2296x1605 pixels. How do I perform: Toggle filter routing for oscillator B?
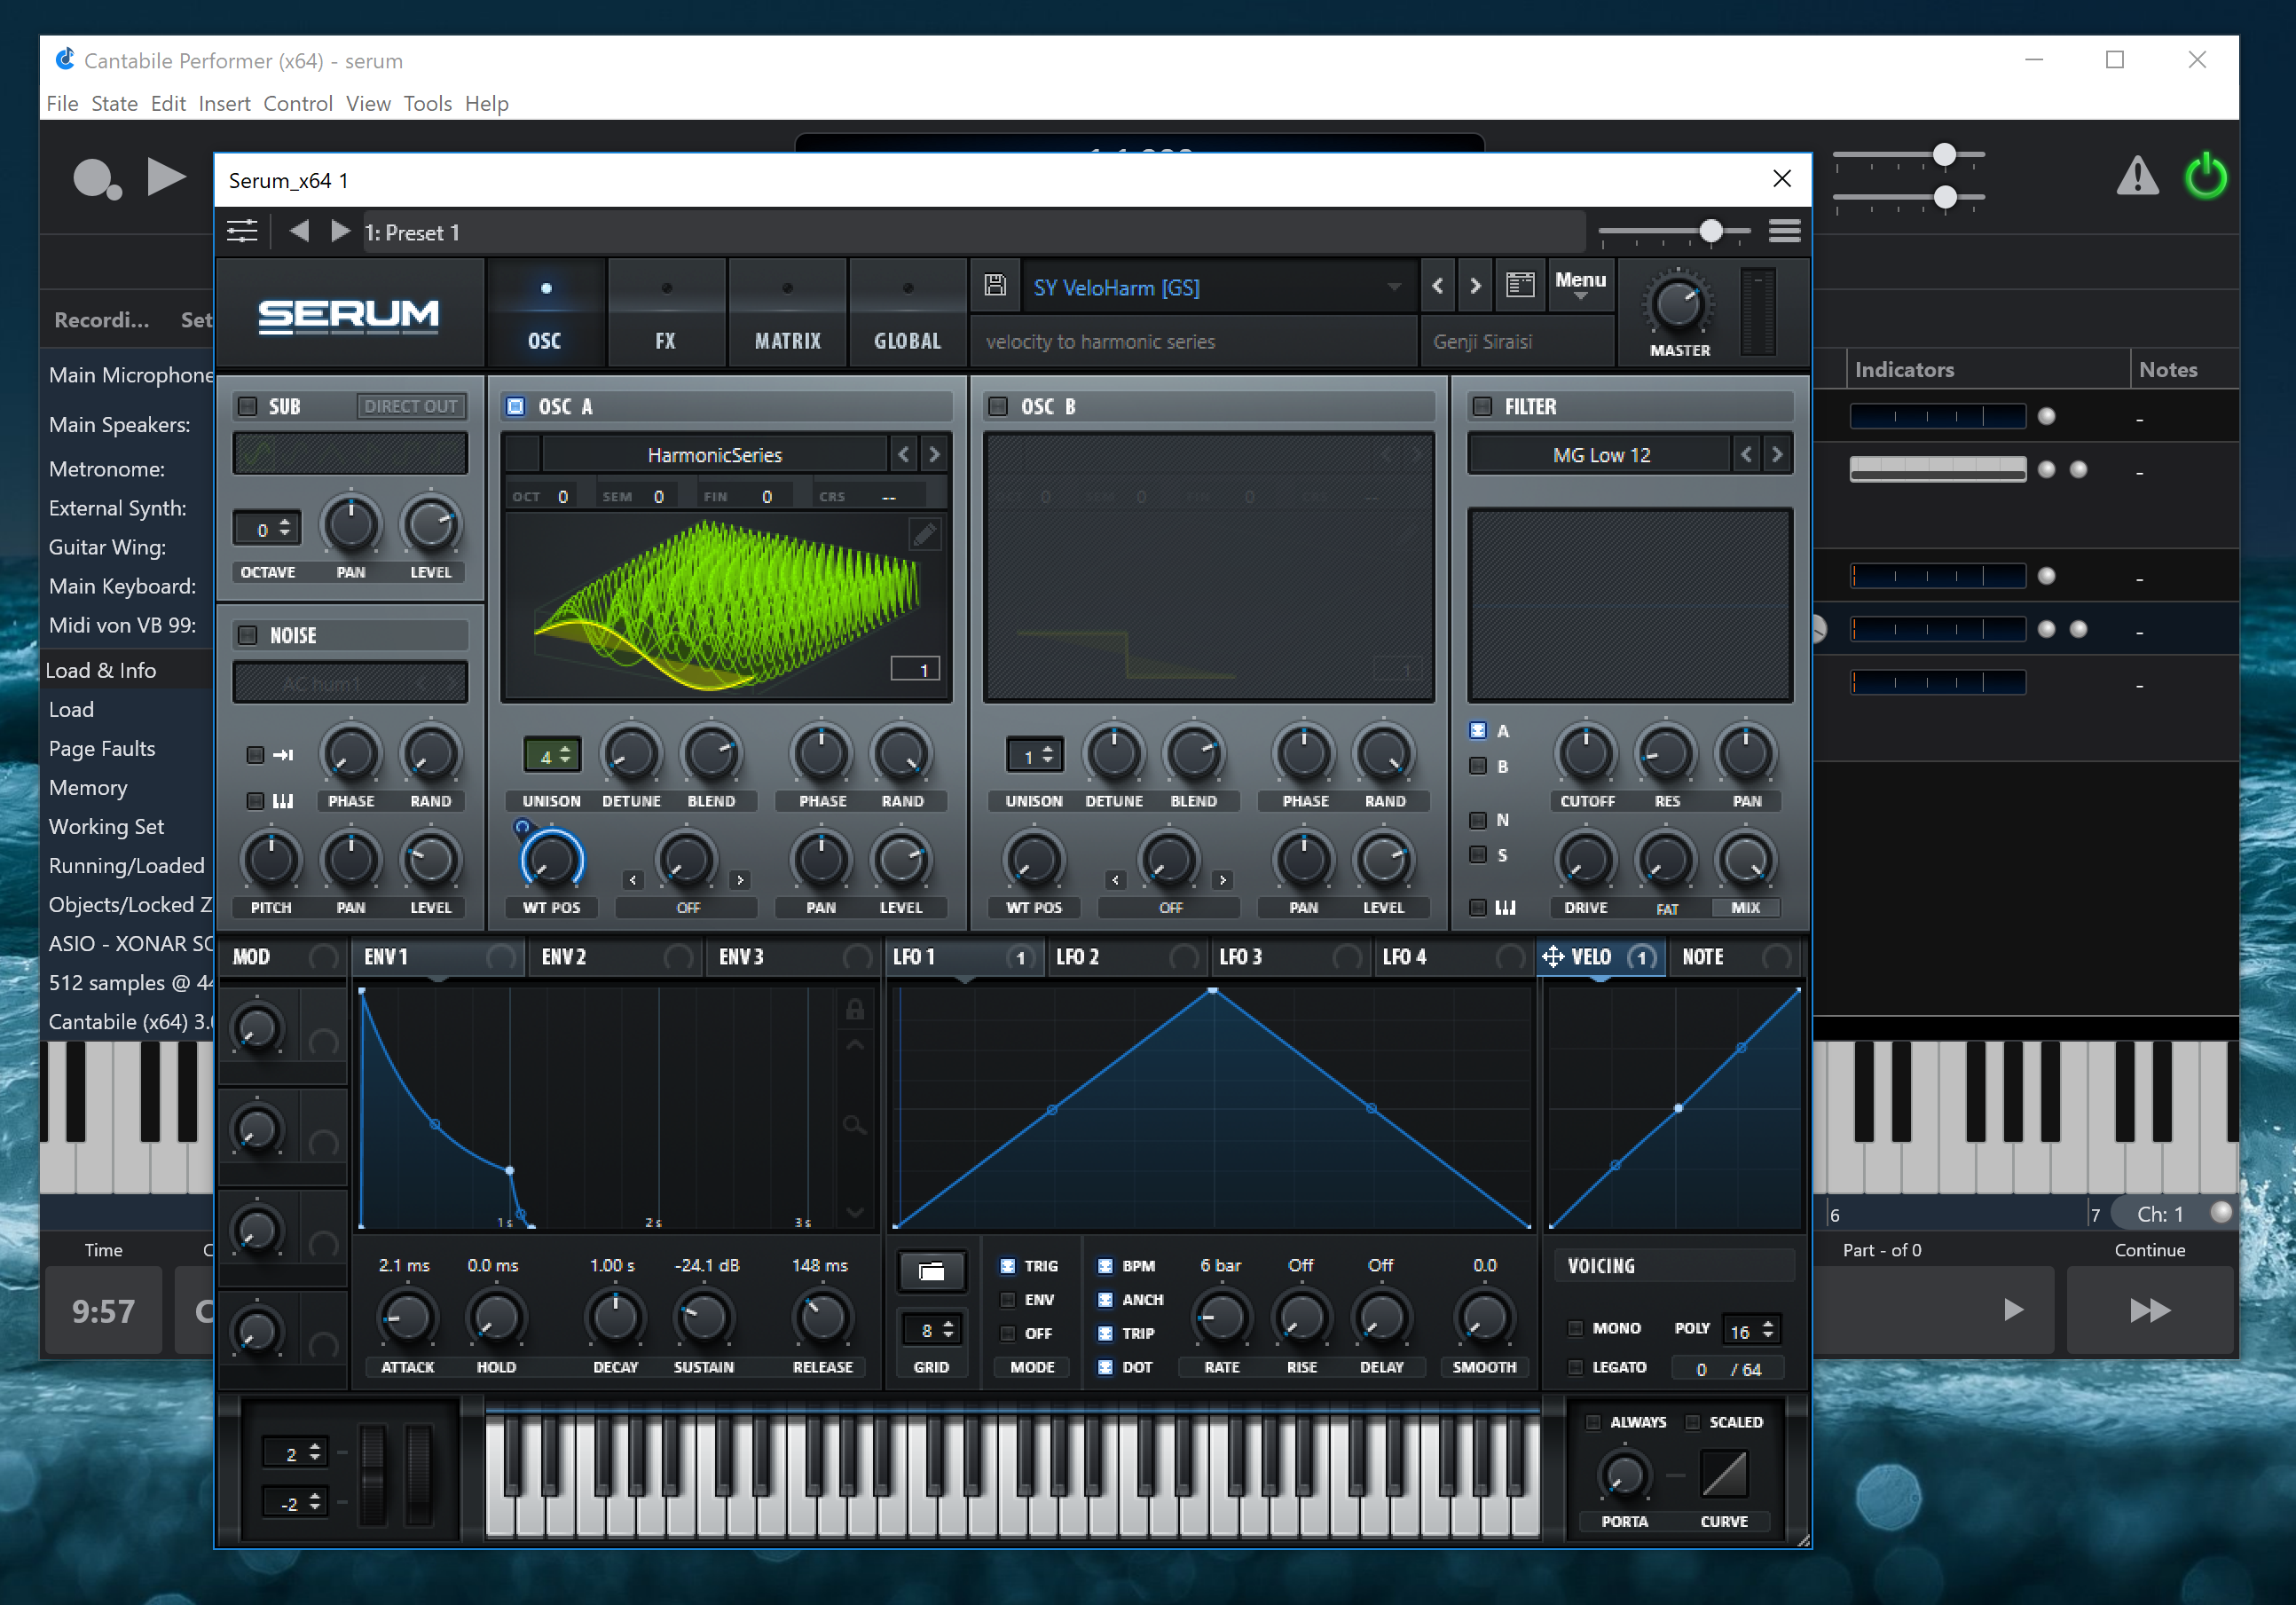pyautogui.click(x=1477, y=766)
